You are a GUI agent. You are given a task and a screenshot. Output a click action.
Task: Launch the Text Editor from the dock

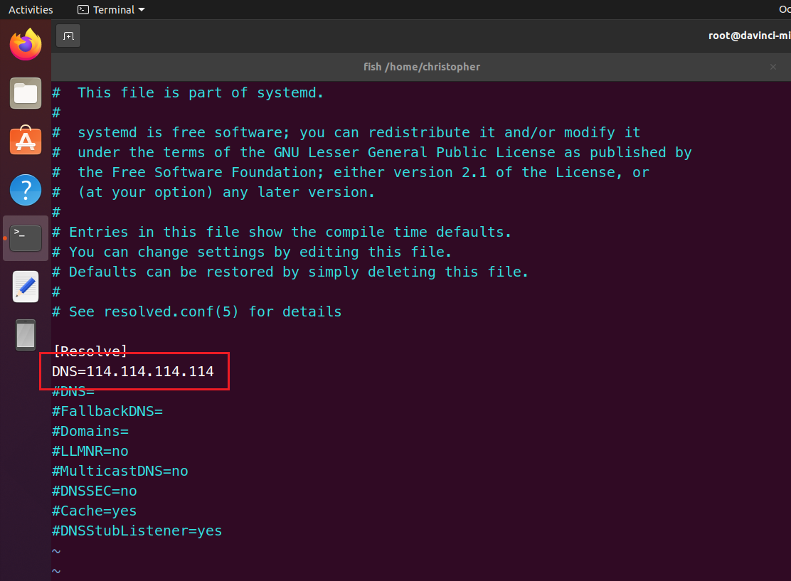(x=26, y=287)
